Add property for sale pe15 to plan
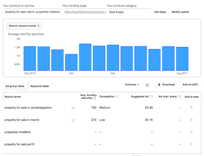 [x=191, y=144]
